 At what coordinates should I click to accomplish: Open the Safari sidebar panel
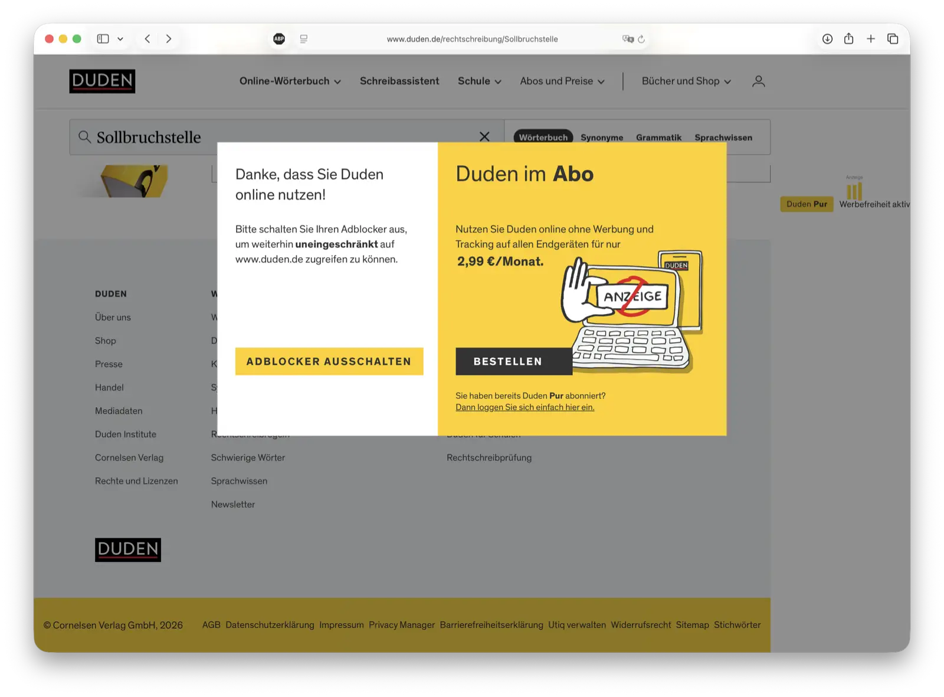[x=103, y=39]
